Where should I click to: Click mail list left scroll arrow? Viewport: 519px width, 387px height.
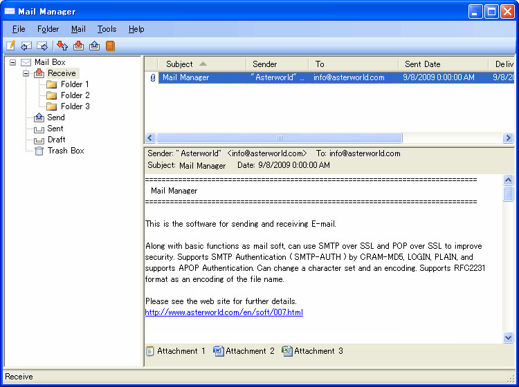(150, 138)
